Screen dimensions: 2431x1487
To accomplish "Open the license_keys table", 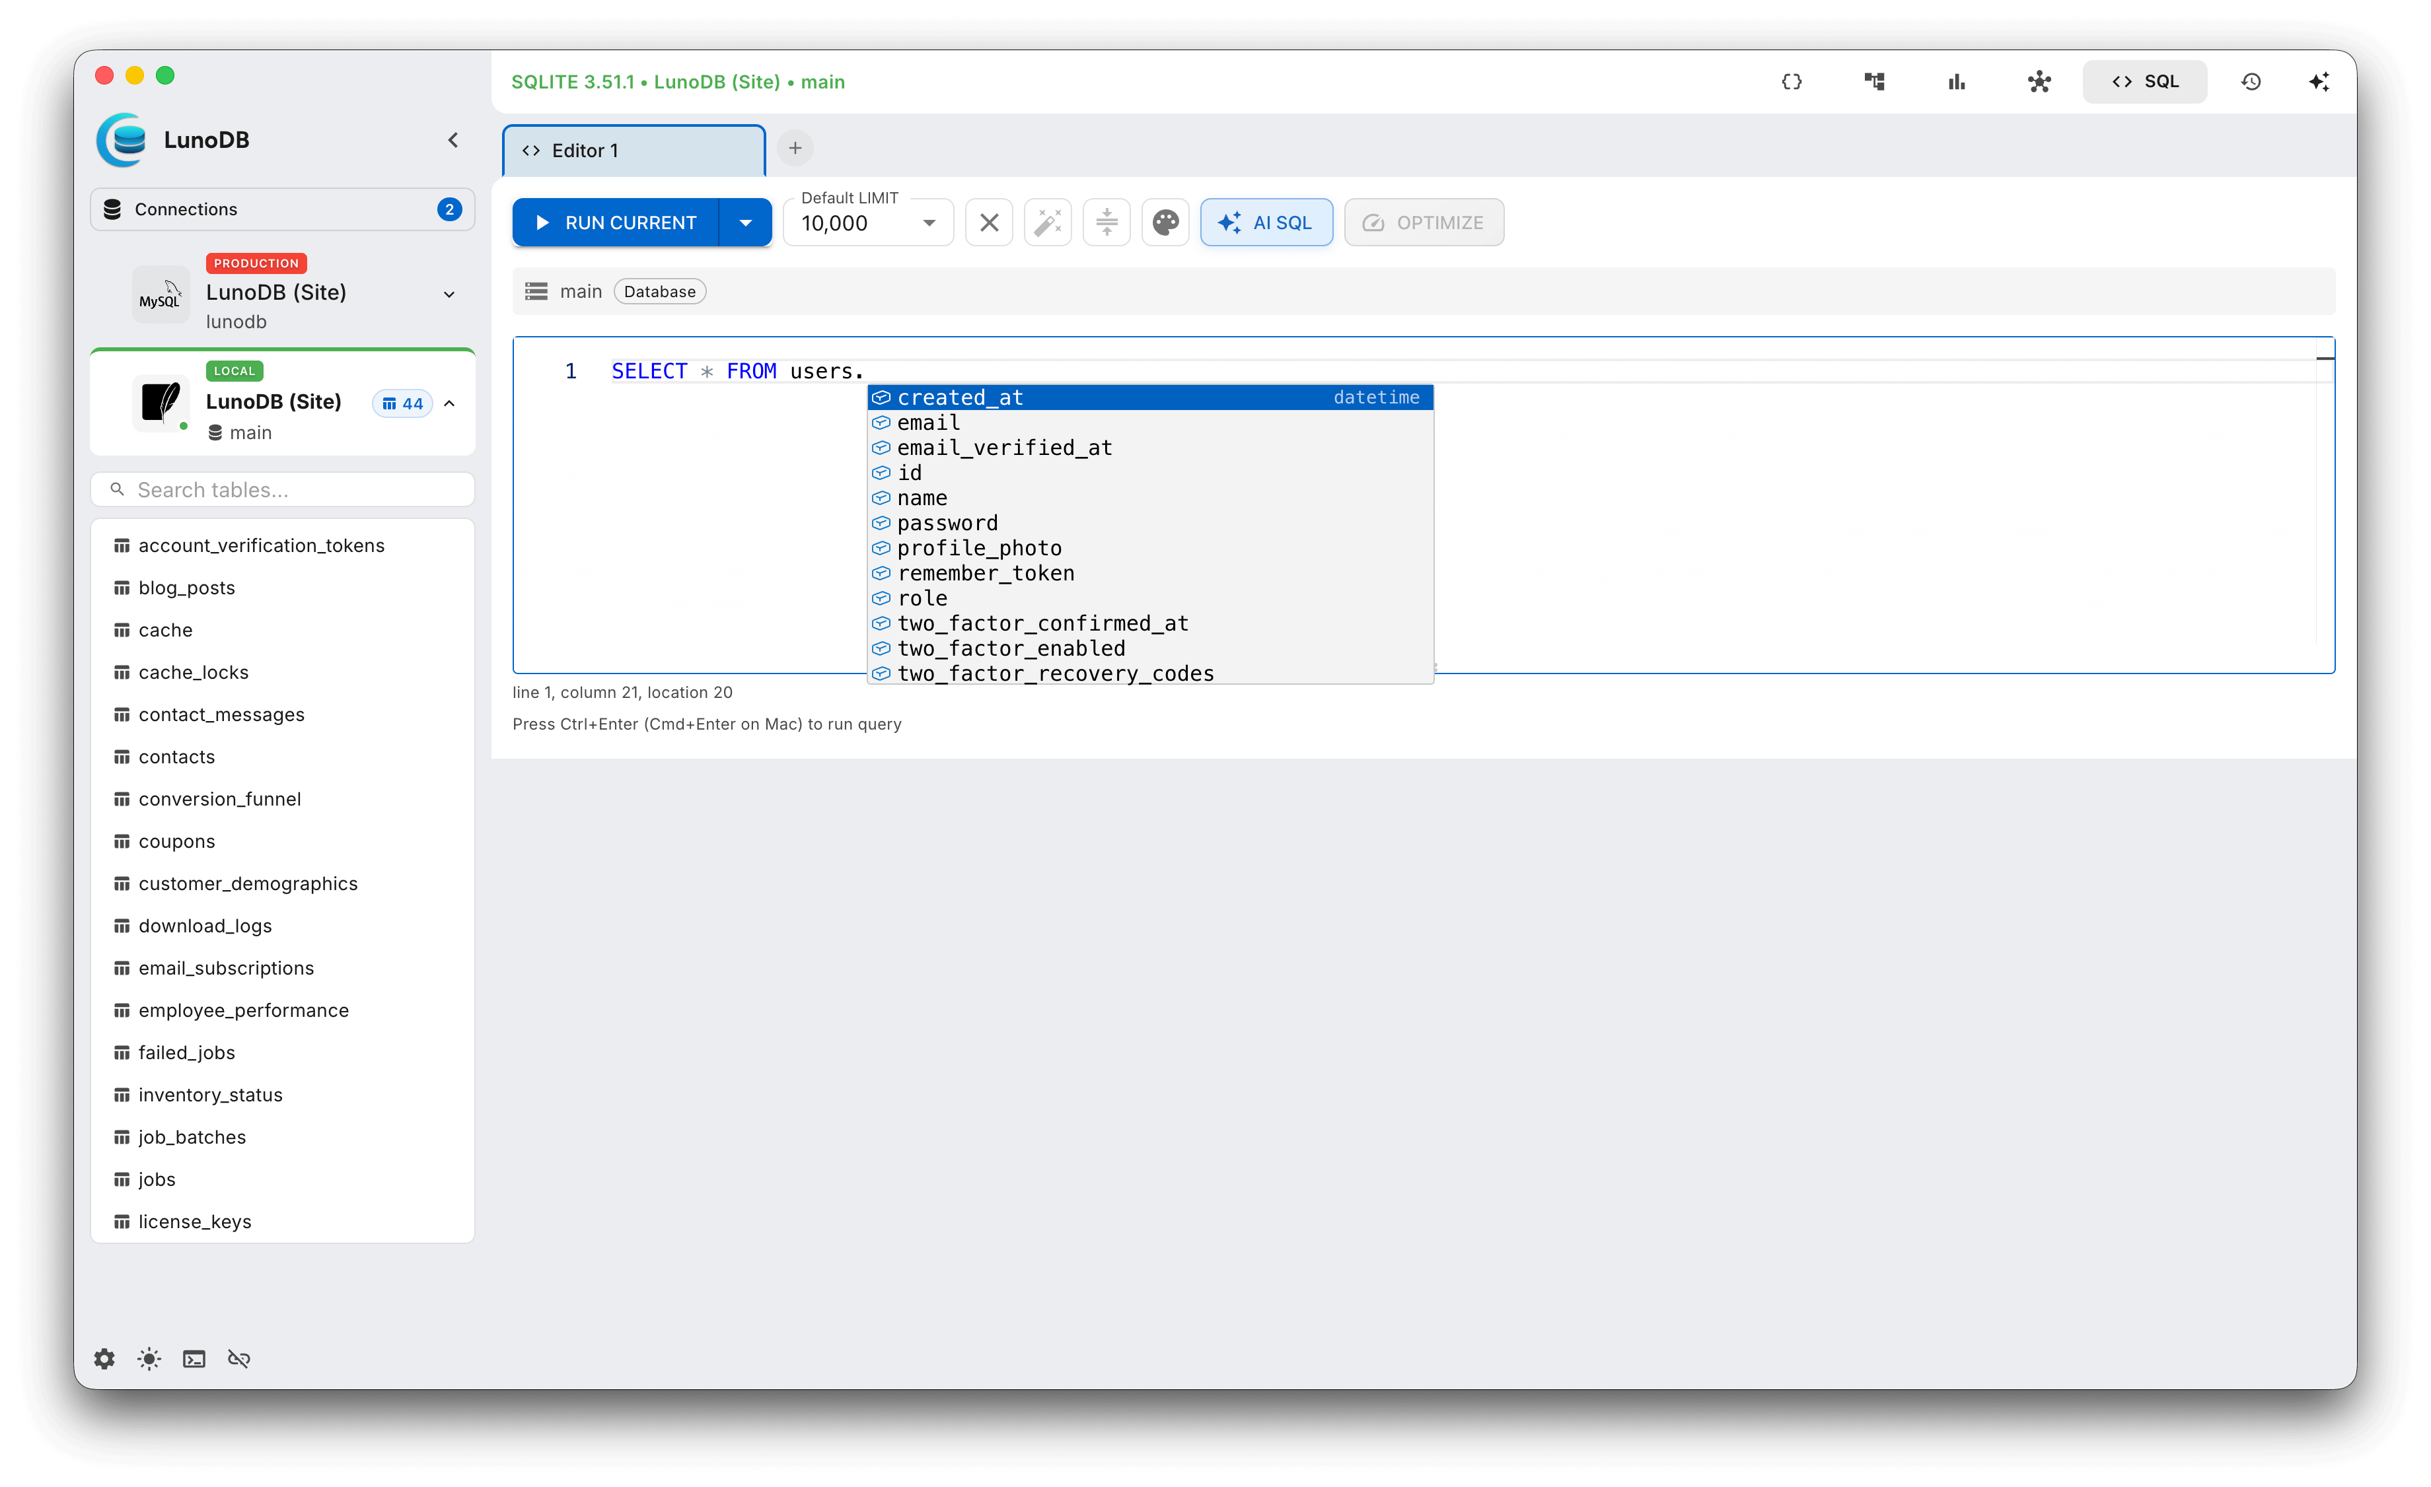I will 282,1222.
